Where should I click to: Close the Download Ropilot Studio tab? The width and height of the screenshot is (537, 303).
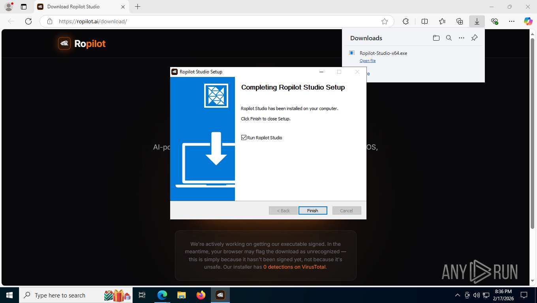point(122,7)
